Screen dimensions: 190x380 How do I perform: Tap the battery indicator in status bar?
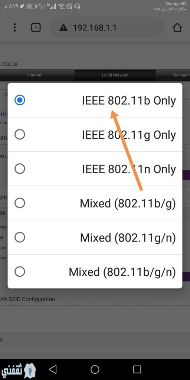(x=31, y=6)
